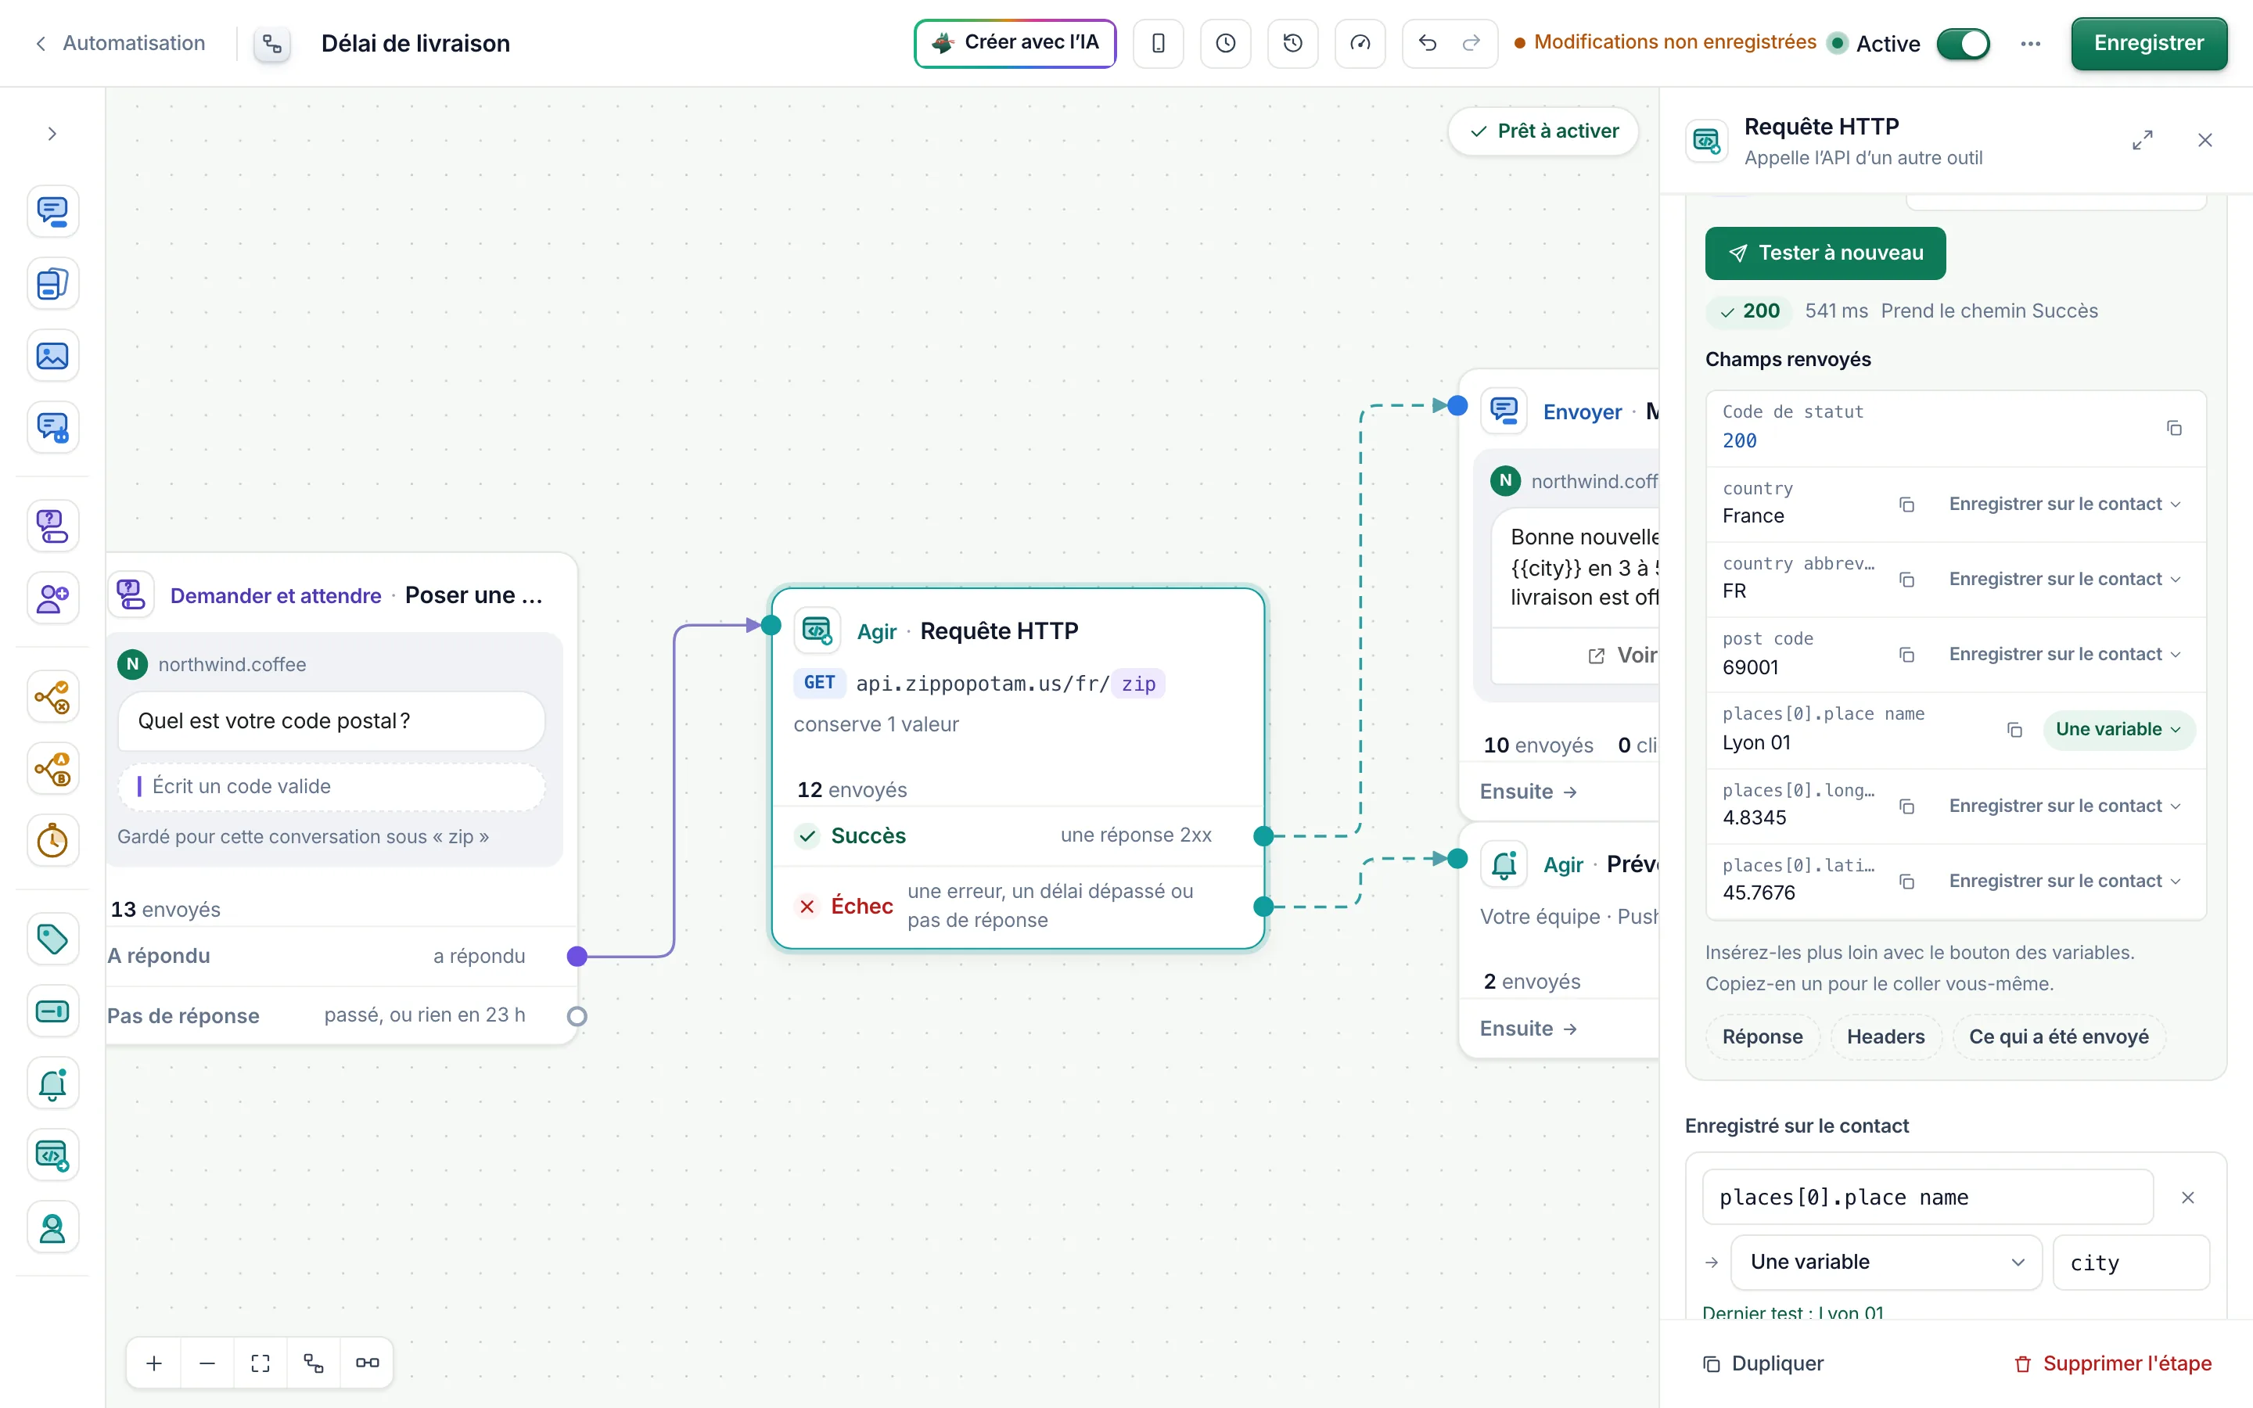Open the 'Une variable' select box near city
Image resolution: width=2253 pixels, height=1408 pixels.
(x=1885, y=1262)
